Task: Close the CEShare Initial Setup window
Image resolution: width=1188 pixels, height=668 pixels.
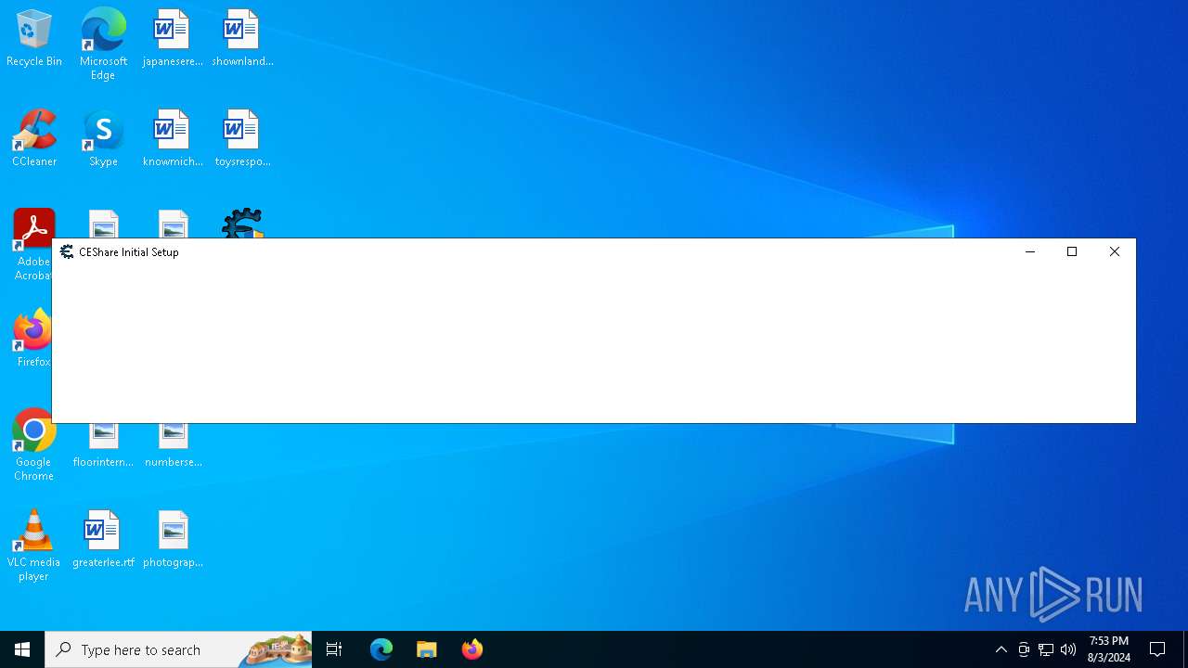Action: point(1115,251)
